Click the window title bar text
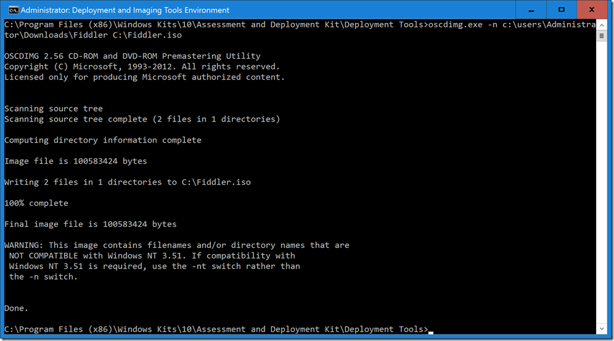The image size is (614, 341). click(125, 10)
